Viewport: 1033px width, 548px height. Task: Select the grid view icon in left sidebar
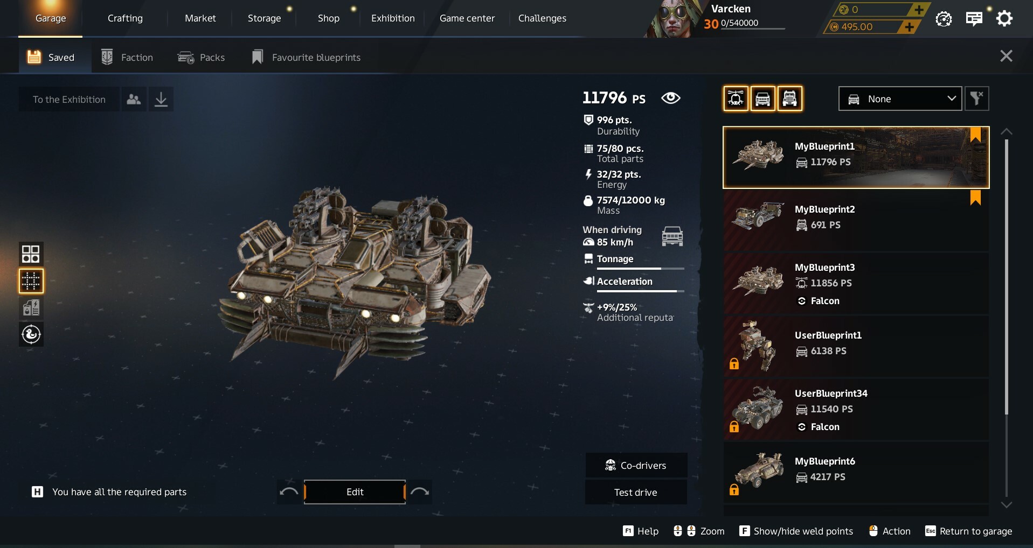pyautogui.click(x=31, y=254)
